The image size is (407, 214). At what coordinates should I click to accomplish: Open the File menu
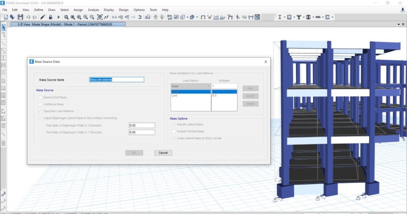pyautogui.click(x=5, y=10)
